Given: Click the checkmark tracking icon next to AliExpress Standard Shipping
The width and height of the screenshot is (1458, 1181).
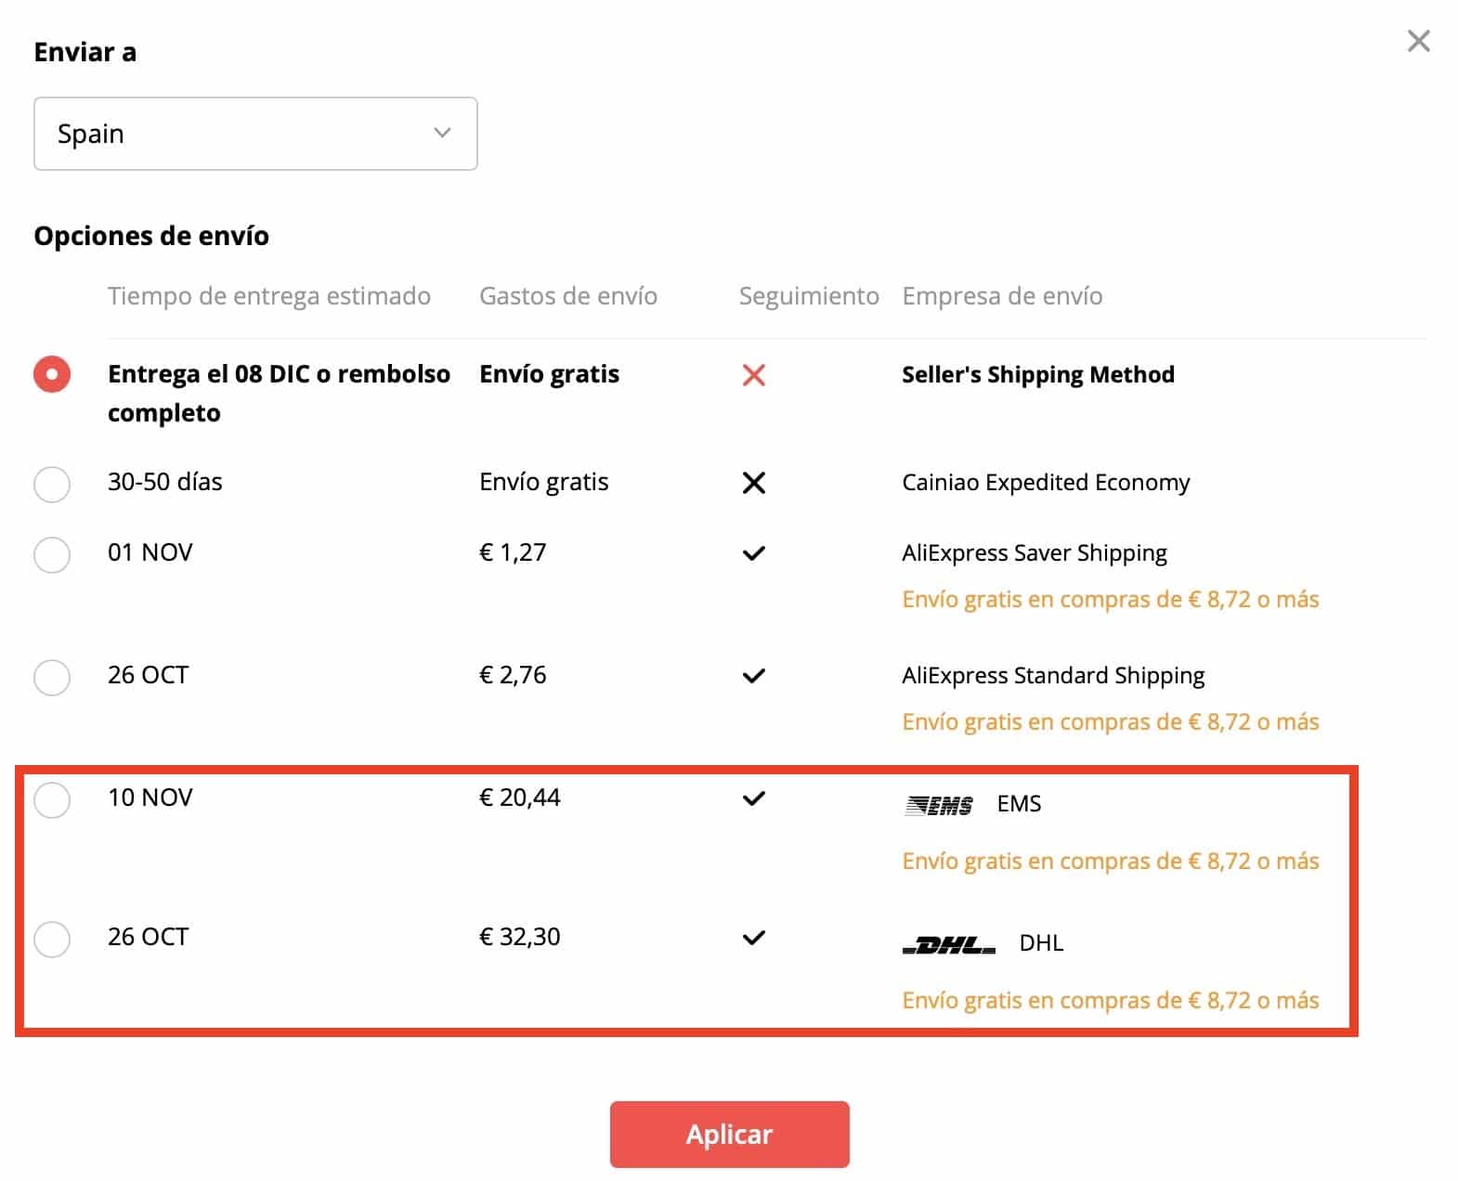Looking at the screenshot, I should 754,675.
